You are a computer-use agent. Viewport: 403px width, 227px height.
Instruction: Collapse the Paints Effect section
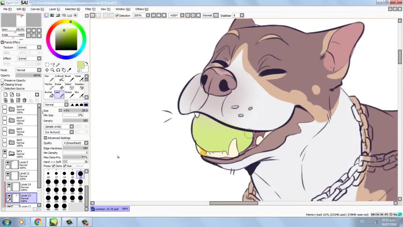click(x=2, y=42)
